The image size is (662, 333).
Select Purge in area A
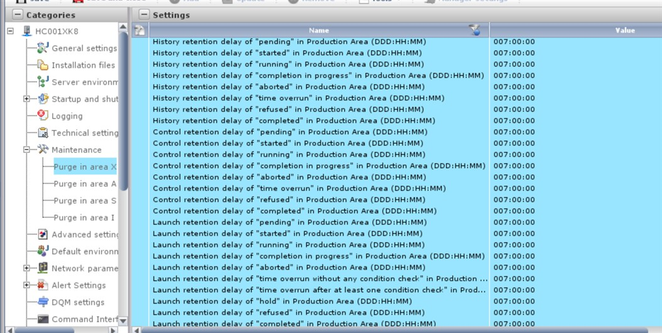85,184
